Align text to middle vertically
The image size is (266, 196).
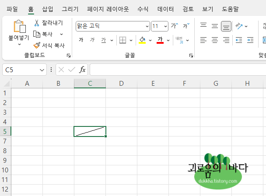coord(215,26)
